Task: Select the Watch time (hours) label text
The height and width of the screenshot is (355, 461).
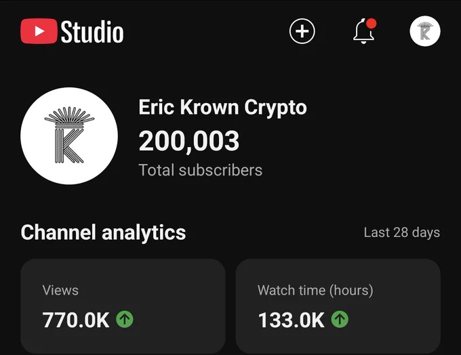Action: click(x=315, y=291)
